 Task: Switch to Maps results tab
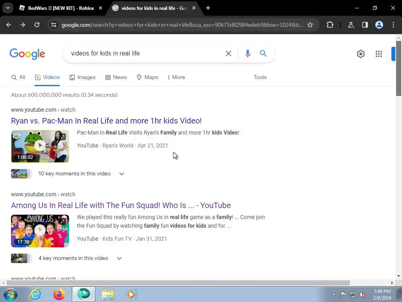pyautogui.click(x=147, y=77)
